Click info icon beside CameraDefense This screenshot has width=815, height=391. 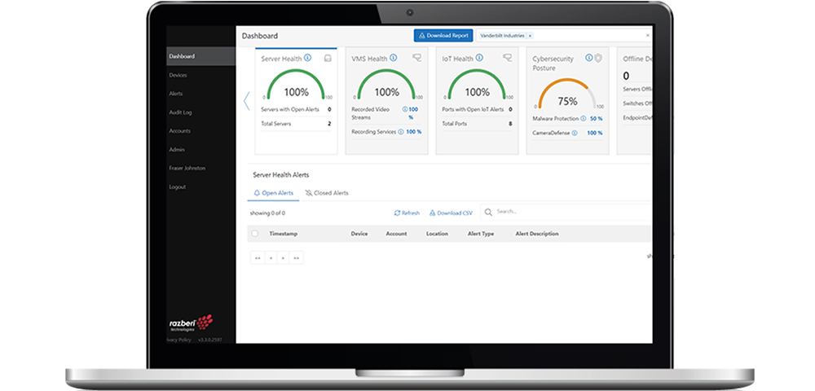(x=575, y=133)
